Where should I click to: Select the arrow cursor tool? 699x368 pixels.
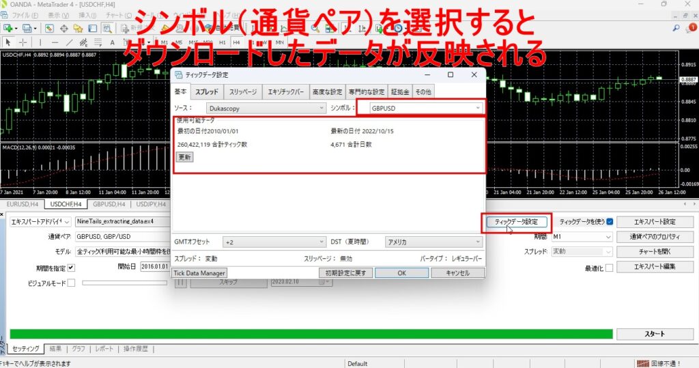point(8,42)
